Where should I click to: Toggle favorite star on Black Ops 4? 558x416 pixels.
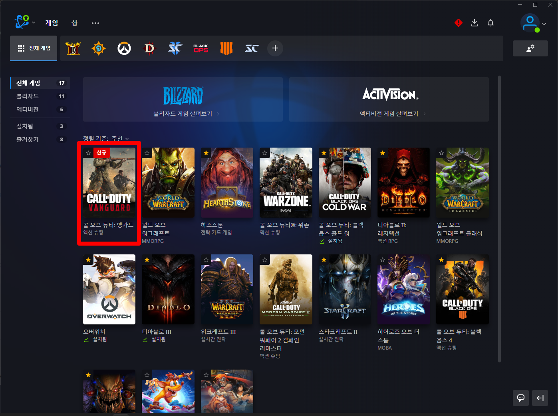[x=441, y=260]
